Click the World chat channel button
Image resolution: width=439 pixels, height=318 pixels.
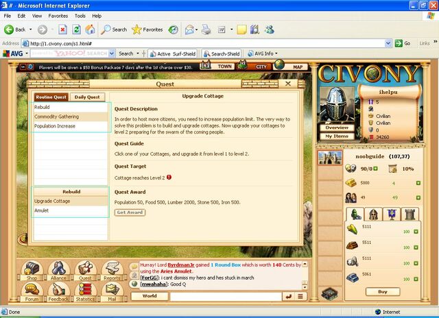tap(150, 296)
